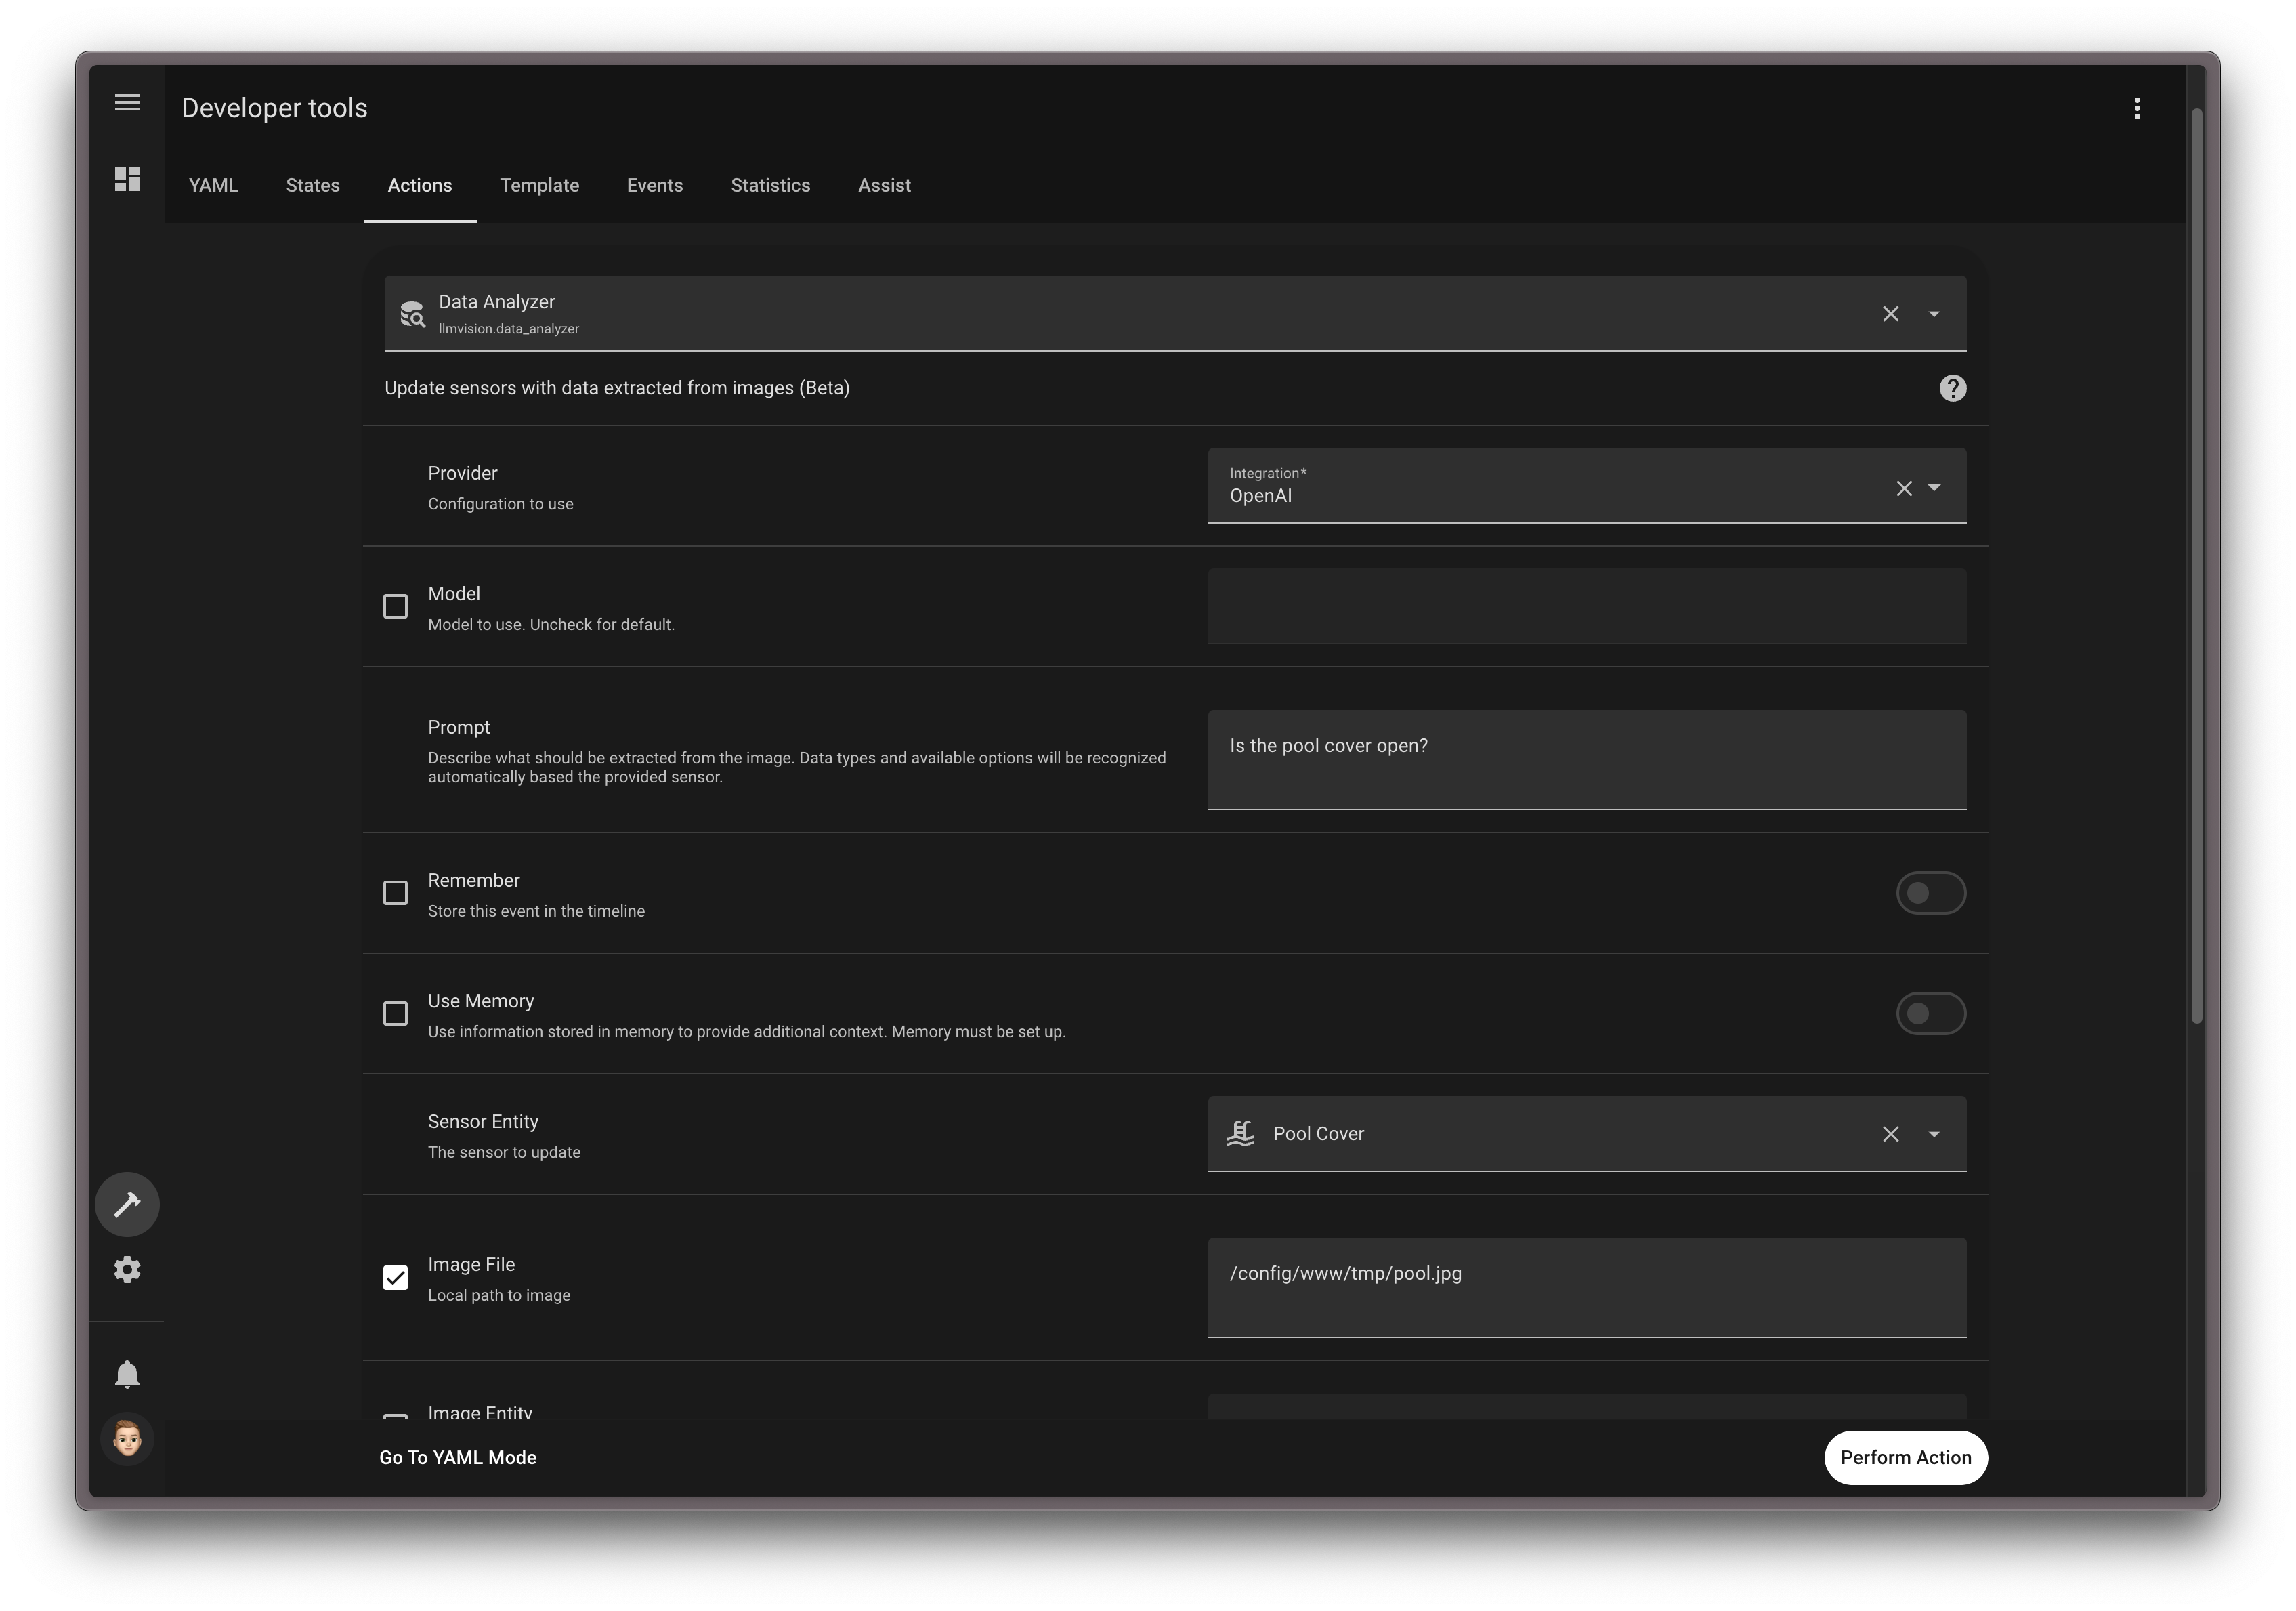Open the three-dot overflow menu
The width and height of the screenshot is (2296, 1611).
(x=2137, y=108)
